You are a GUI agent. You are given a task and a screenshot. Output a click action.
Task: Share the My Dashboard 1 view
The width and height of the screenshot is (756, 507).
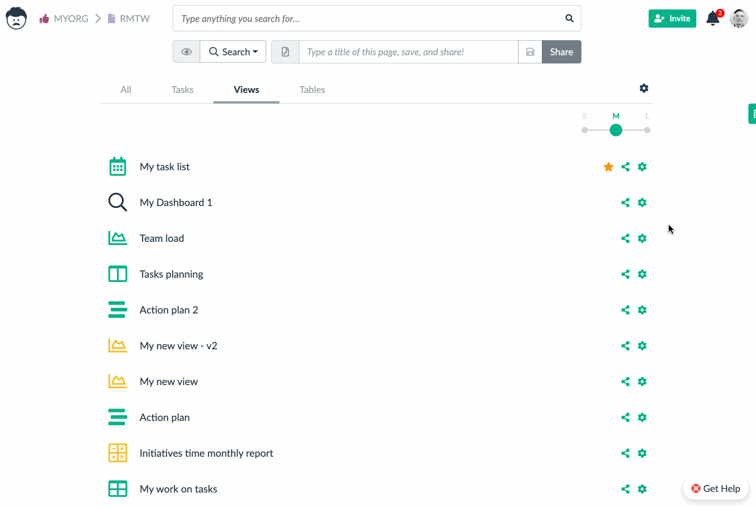(x=625, y=202)
